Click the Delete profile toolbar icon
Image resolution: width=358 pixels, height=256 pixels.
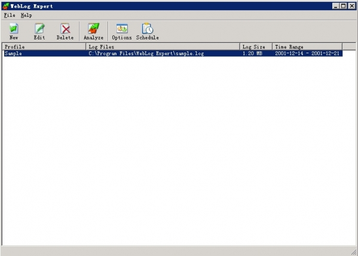tap(65, 31)
